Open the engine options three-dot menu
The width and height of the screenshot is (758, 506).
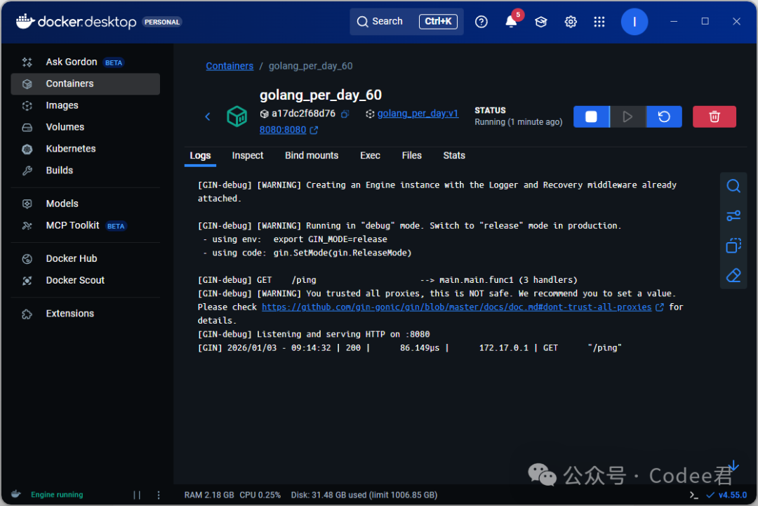point(159,495)
